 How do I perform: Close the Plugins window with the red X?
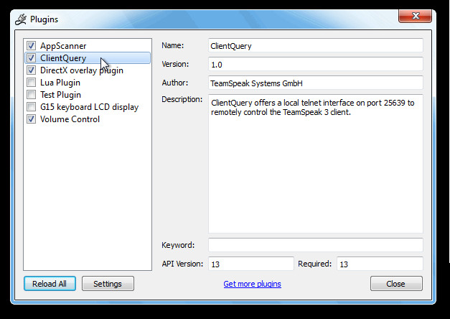pos(415,16)
